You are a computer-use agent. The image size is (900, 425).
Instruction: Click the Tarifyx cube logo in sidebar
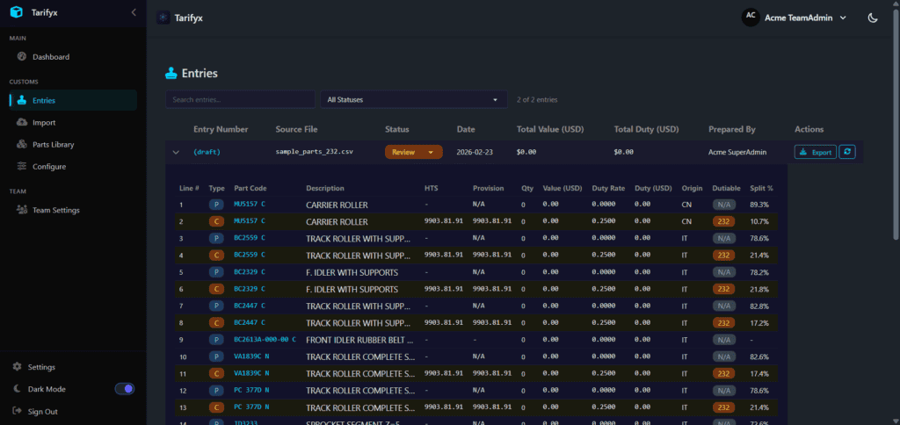pyautogui.click(x=17, y=12)
